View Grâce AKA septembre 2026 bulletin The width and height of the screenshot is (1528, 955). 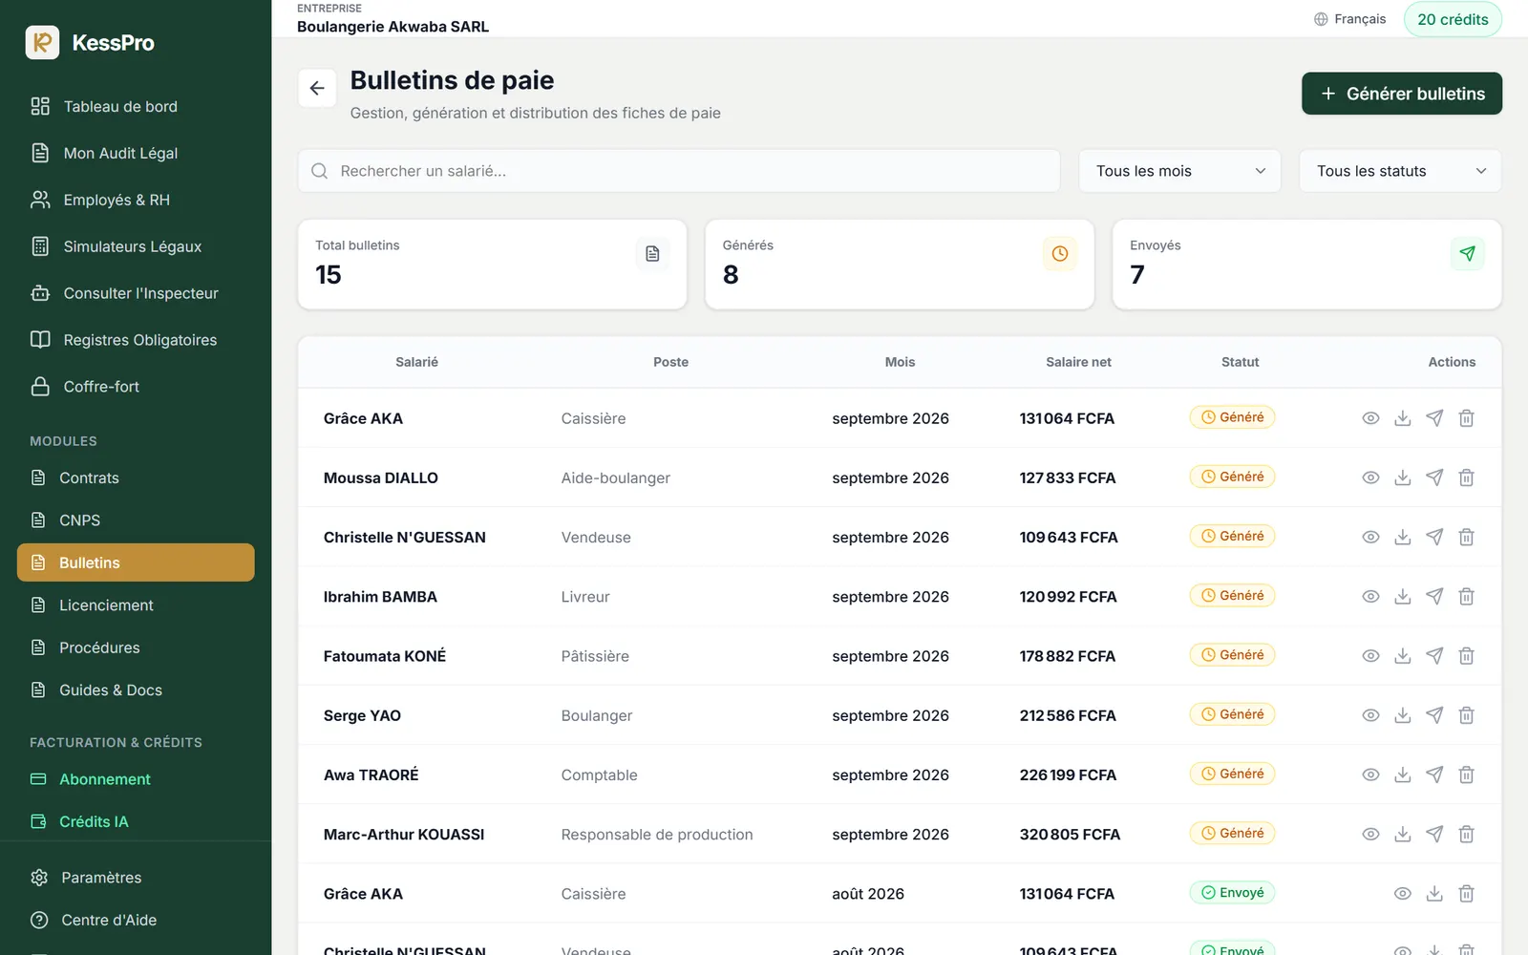pyautogui.click(x=1370, y=418)
